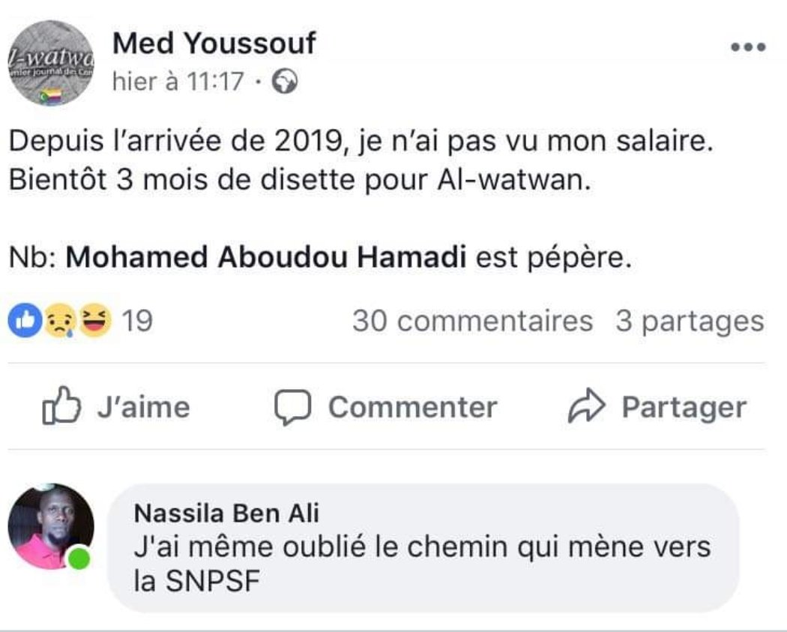The image size is (787, 632).
Task: Open the three-dot post options menu
Action: point(748,47)
